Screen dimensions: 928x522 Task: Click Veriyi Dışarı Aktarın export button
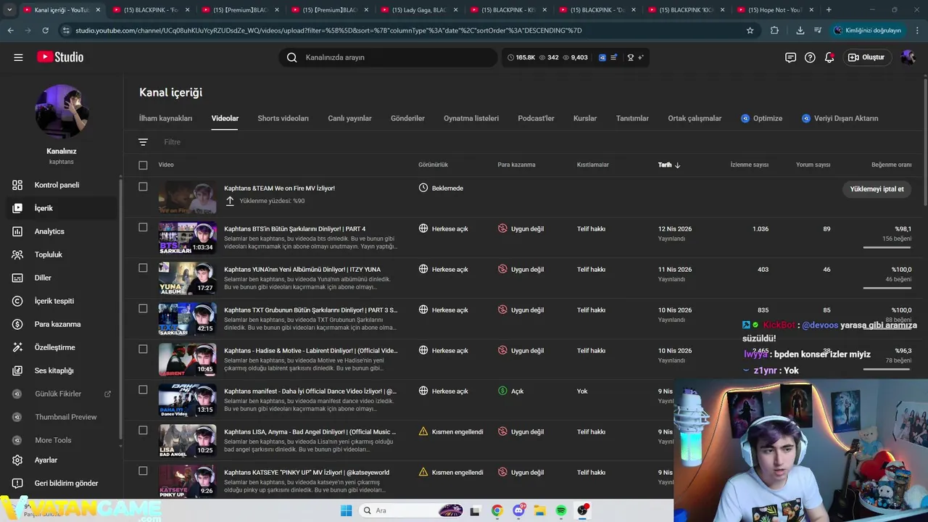840,118
